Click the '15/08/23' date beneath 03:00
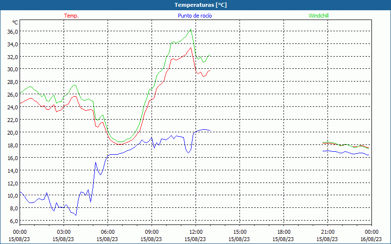The height and width of the screenshot is (244, 391). click(x=63, y=239)
